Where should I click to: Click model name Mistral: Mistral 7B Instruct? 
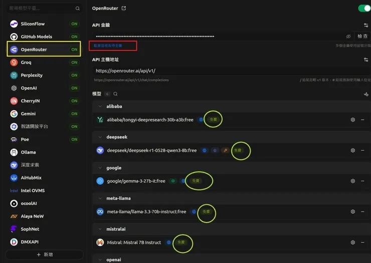click(134, 242)
